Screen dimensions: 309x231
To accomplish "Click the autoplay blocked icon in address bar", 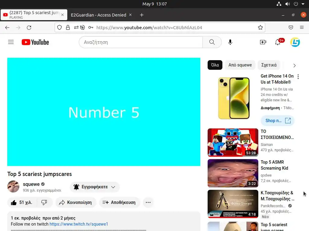I will click(83, 27).
